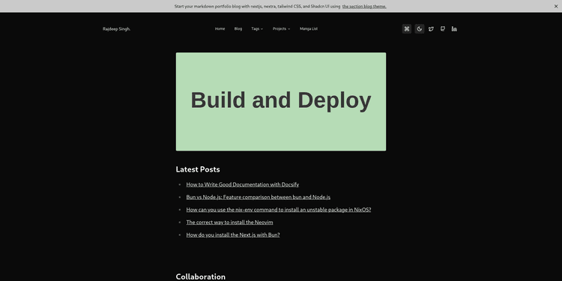Open the Manga List page
This screenshot has width=562, height=281.
pos(309,28)
